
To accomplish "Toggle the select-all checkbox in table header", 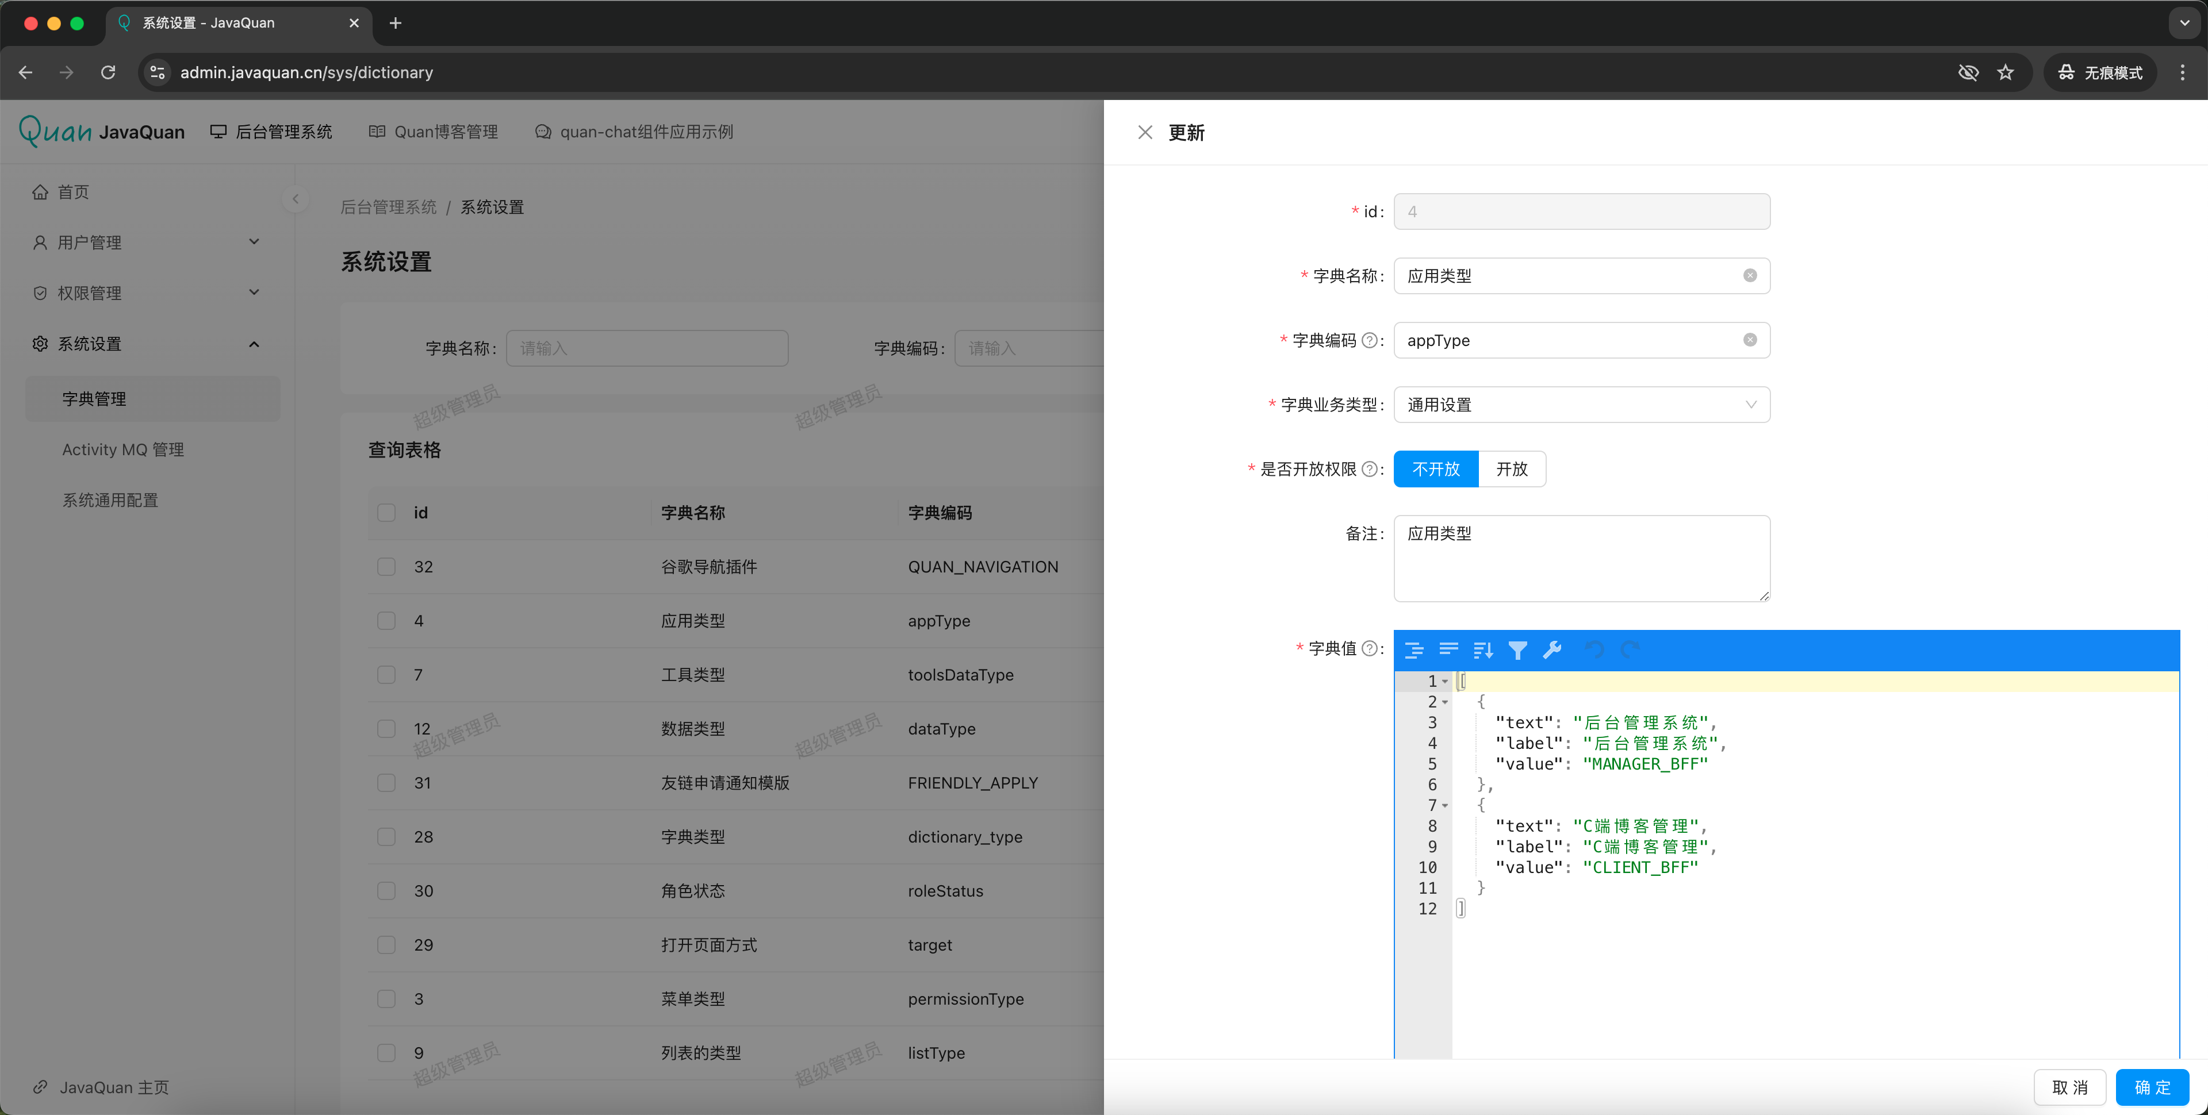I will [x=386, y=513].
